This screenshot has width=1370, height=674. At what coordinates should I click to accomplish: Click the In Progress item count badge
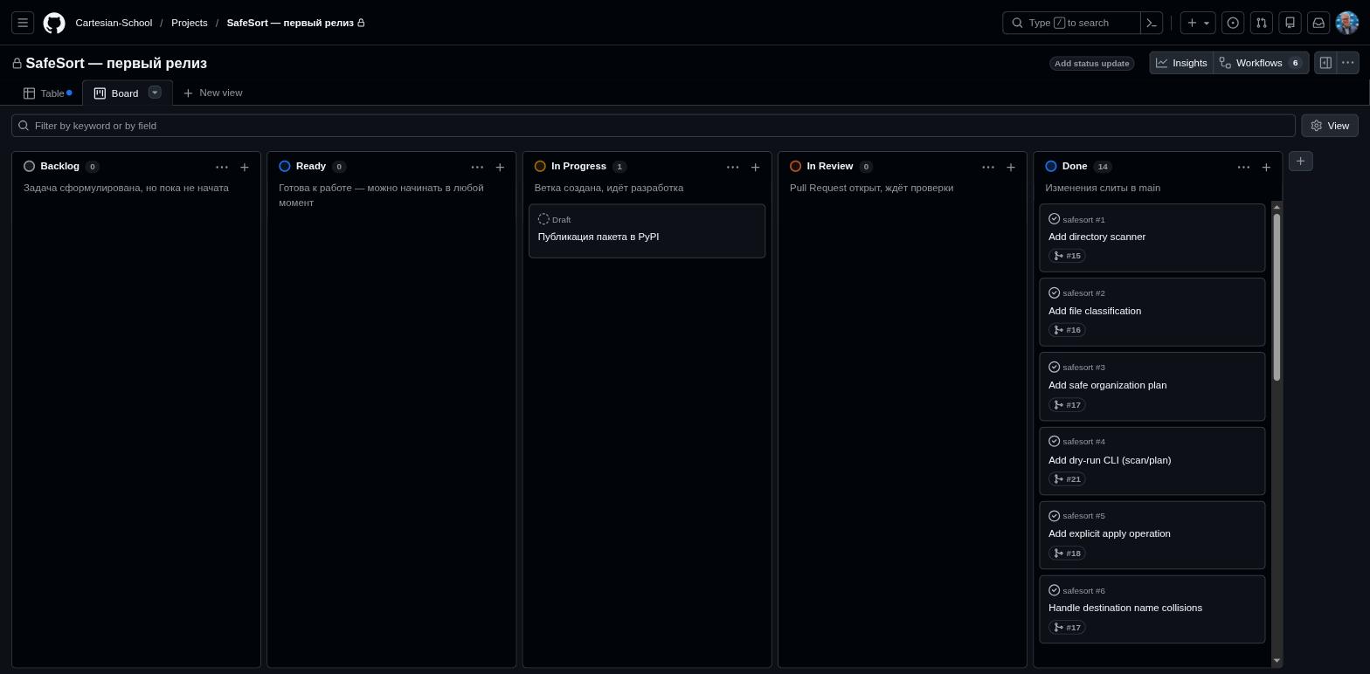[x=619, y=167]
